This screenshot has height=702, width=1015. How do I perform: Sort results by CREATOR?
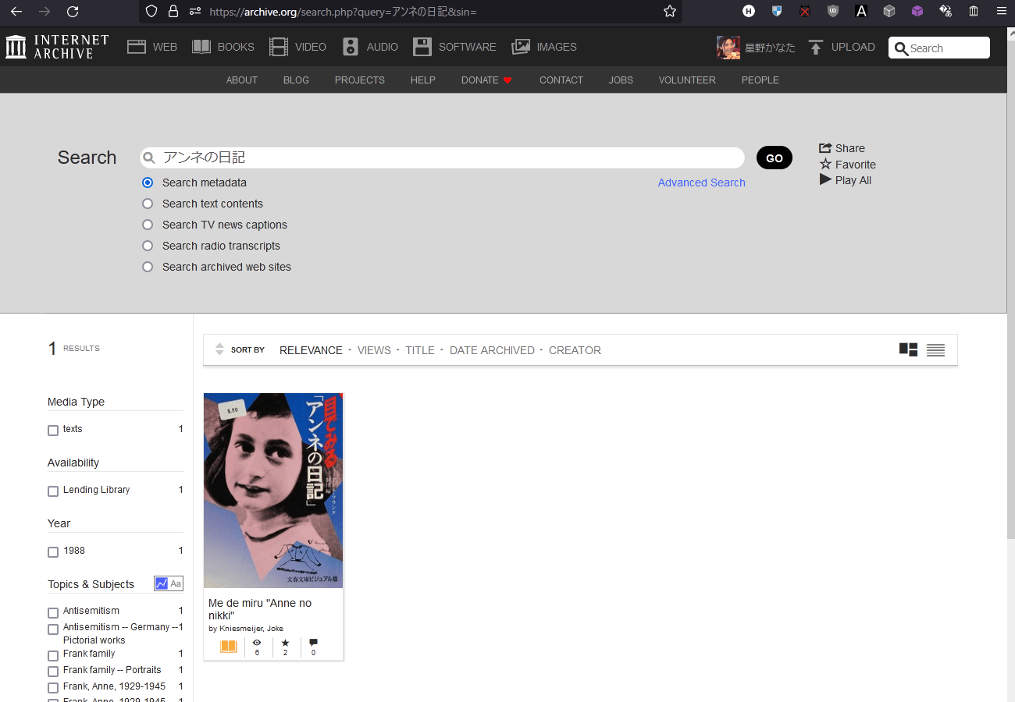pyautogui.click(x=575, y=350)
